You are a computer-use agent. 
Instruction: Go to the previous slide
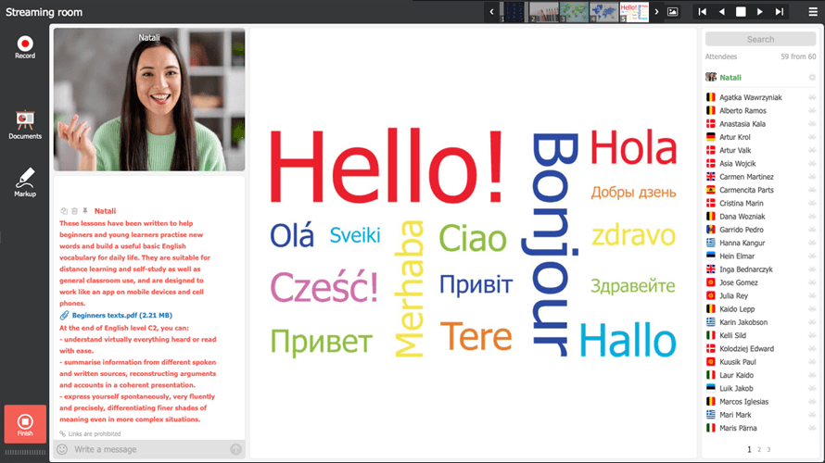tap(721, 11)
